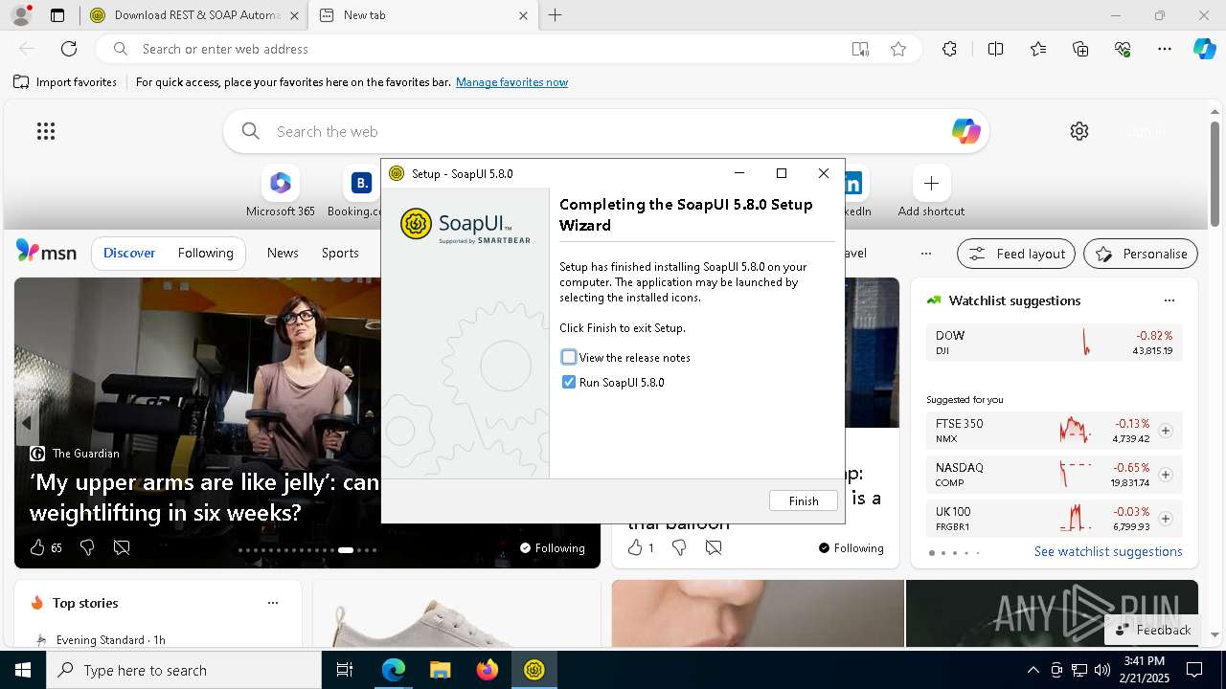Show more feed categories ellipsis
Image resolution: width=1226 pixels, height=689 pixels.
tap(925, 254)
